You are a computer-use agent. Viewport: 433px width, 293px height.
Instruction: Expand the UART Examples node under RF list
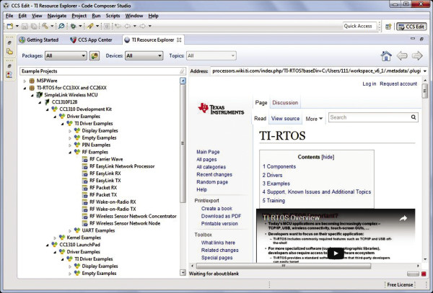tap(70, 231)
